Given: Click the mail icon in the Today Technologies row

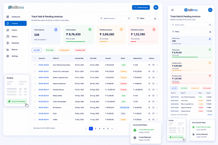Looking at the screenshot, I should coord(153,101).
